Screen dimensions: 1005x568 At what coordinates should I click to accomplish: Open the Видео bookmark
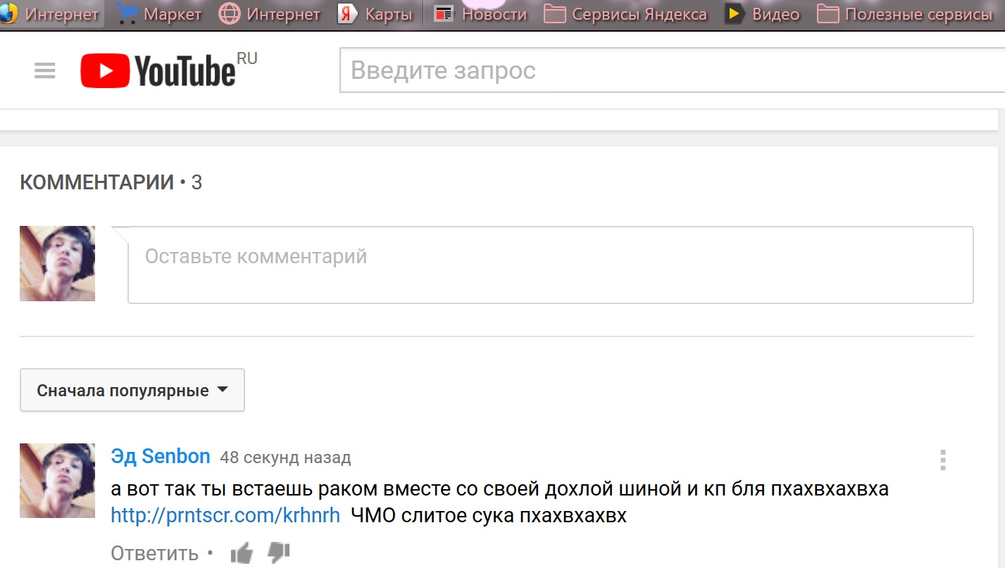(763, 14)
